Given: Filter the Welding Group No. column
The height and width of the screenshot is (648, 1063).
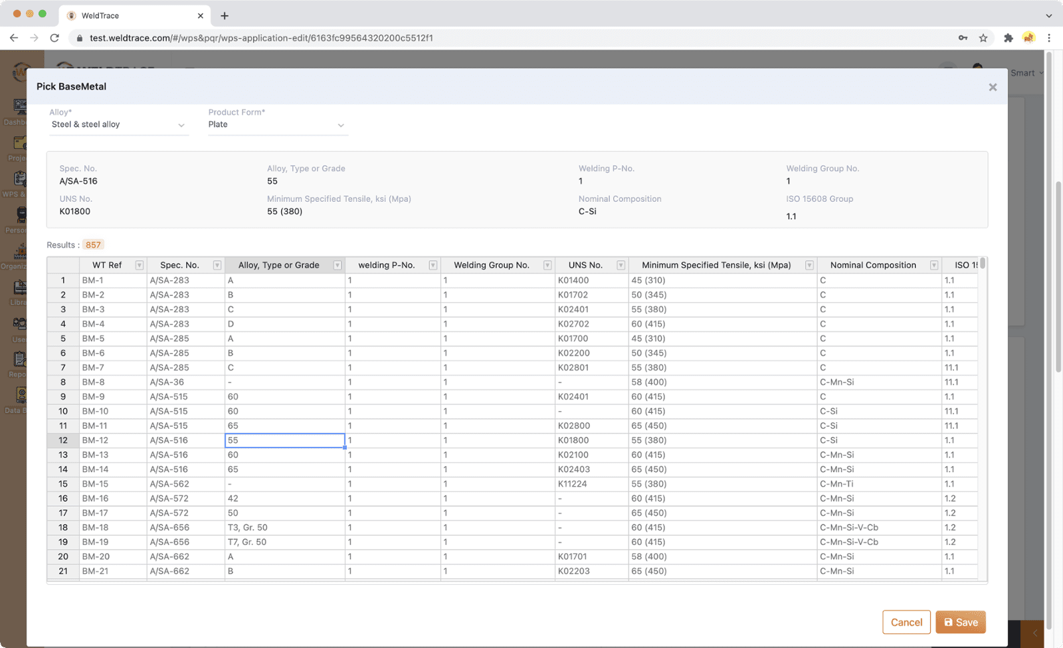Looking at the screenshot, I should click(547, 266).
